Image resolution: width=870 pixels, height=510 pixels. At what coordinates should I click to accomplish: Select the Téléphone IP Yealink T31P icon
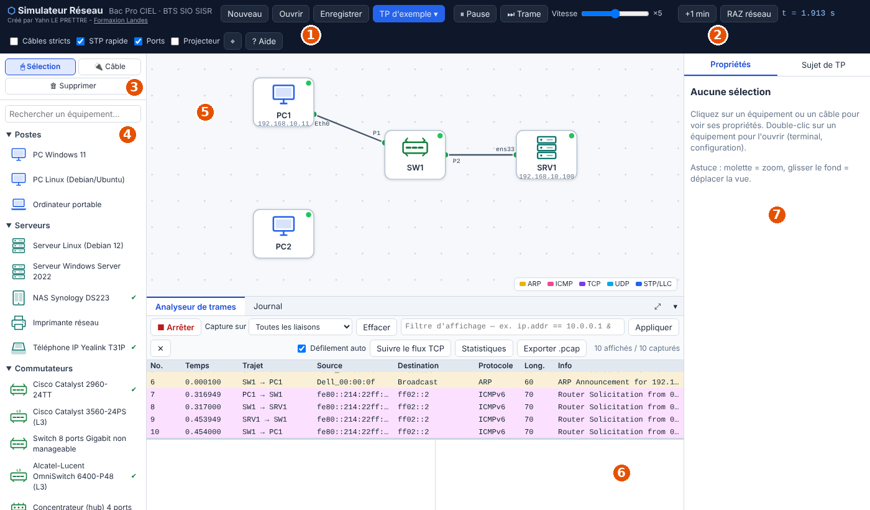(x=19, y=348)
